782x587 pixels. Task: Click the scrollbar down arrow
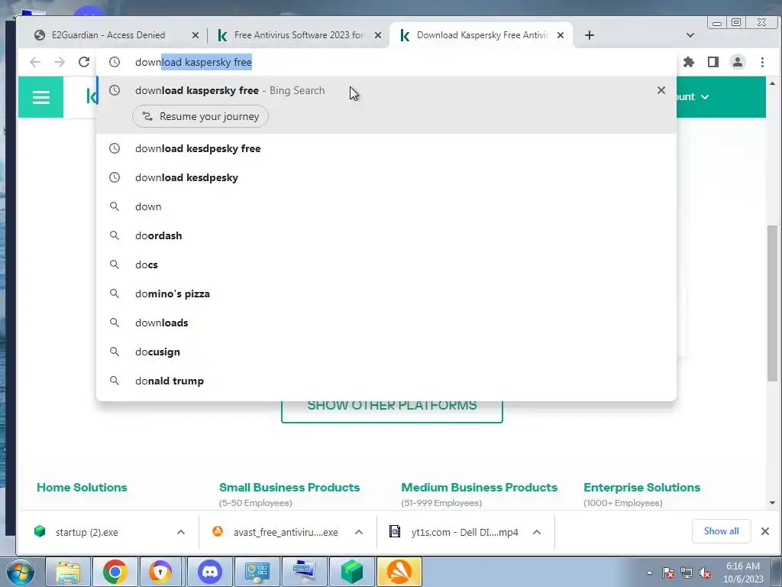pyautogui.click(x=772, y=503)
